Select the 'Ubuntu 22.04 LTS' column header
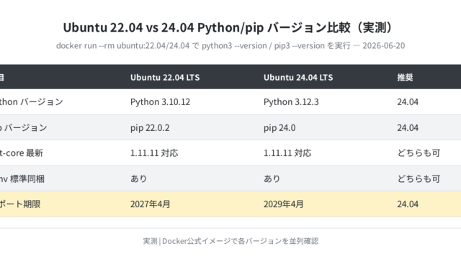Screen dimensions: 461x259 [165, 78]
